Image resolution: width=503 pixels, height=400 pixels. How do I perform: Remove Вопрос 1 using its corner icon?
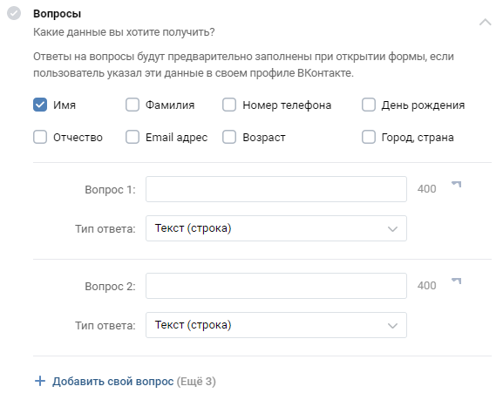coord(456,184)
